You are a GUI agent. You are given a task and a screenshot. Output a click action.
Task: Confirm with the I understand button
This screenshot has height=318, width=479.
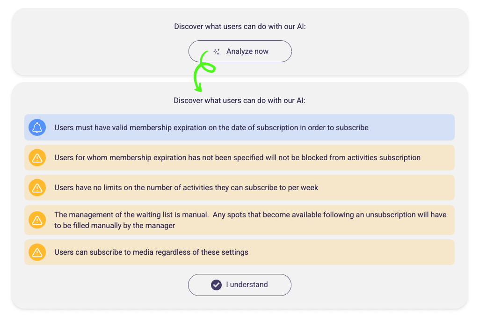coord(239,285)
